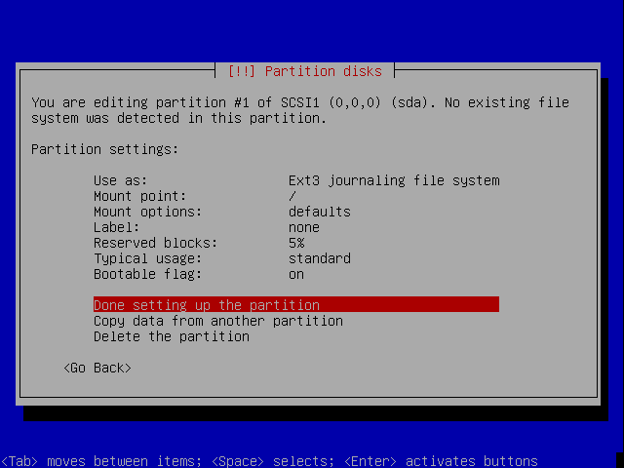Screen dimensions: 624x468
Task: Select the 'Label: none' setting
Action: coord(296,227)
